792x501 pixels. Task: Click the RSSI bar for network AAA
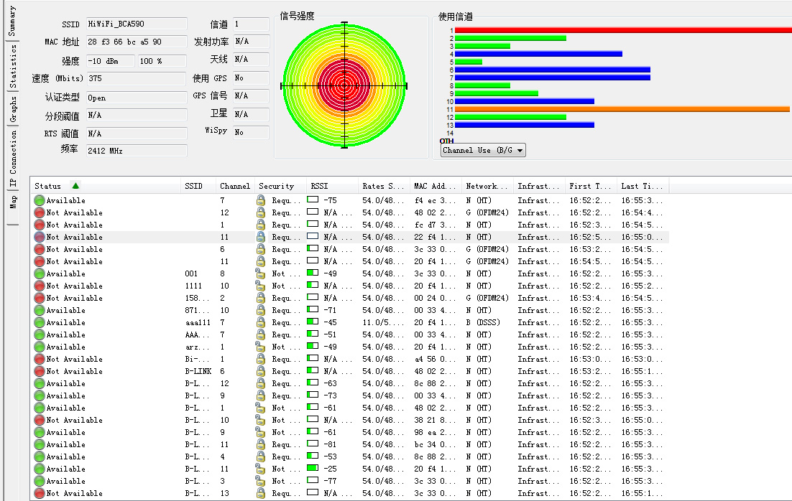tap(310, 334)
